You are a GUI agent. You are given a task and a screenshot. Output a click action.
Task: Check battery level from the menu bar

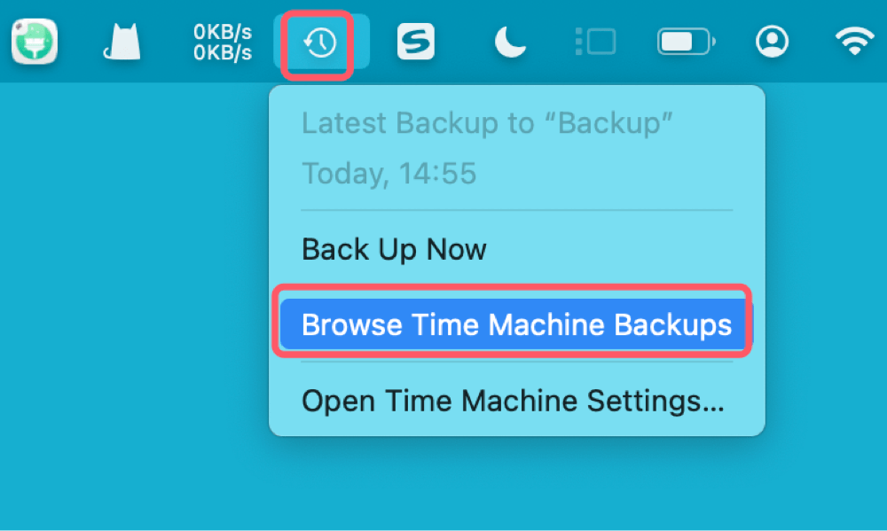pos(684,40)
